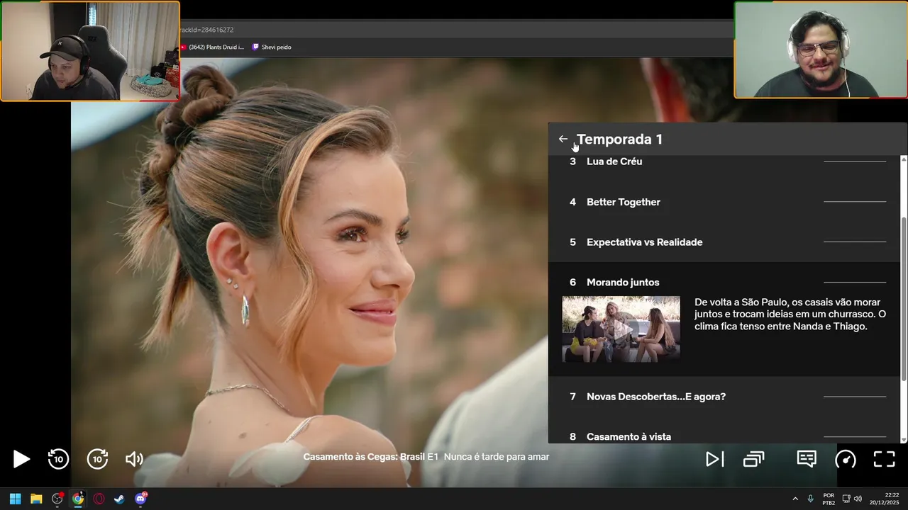Open Opera GX from taskbar
The height and width of the screenshot is (510, 908).
(x=99, y=499)
